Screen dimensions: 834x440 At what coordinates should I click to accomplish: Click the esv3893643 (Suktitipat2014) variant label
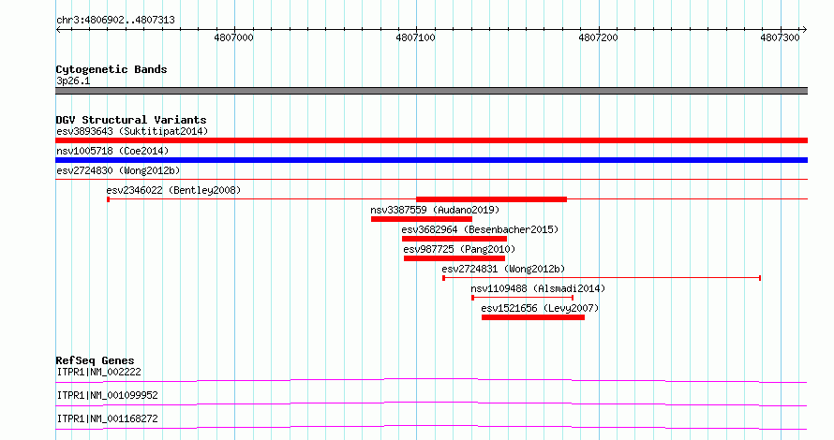[132, 131]
